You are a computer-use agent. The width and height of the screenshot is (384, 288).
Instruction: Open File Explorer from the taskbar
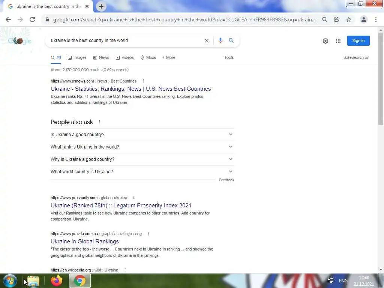(x=33, y=280)
